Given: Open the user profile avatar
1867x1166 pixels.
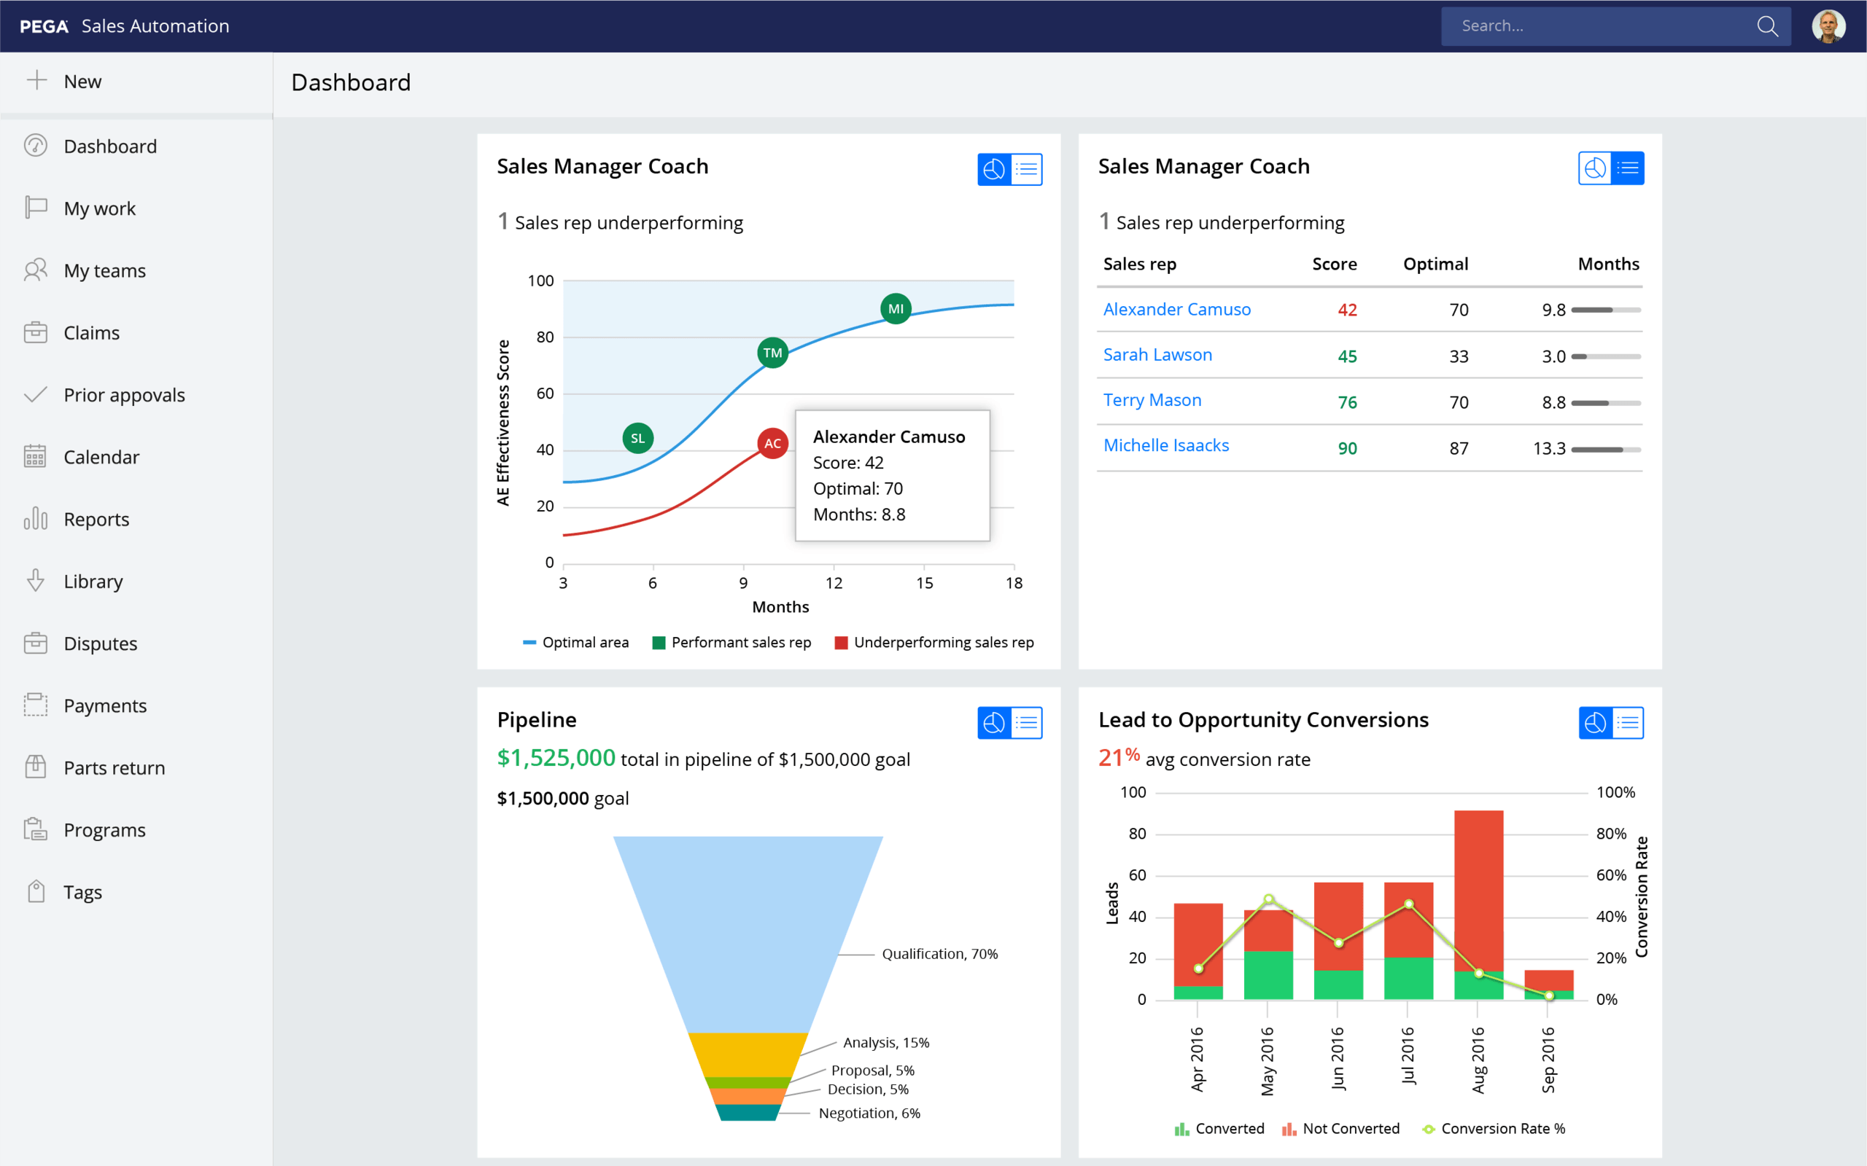Looking at the screenshot, I should (x=1828, y=26).
